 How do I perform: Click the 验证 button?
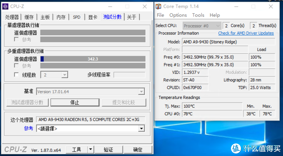109,149
